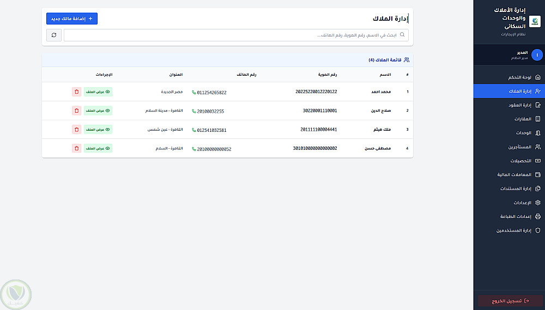Open عرض الملف for صلاح الدين
The height and width of the screenshot is (310, 545).
(x=98, y=111)
